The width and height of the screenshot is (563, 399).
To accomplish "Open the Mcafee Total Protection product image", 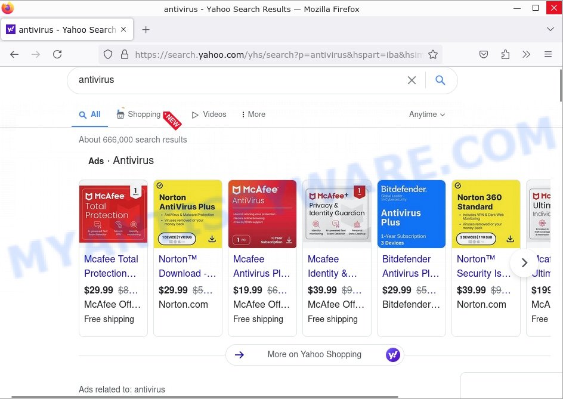I will click(x=113, y=214).
